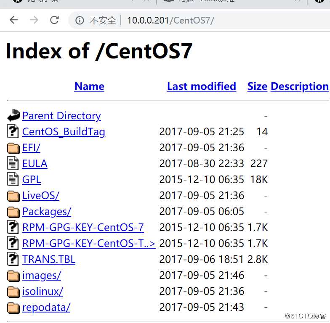Click the Parent Directory back-arrow icon

tap(13, 115)
